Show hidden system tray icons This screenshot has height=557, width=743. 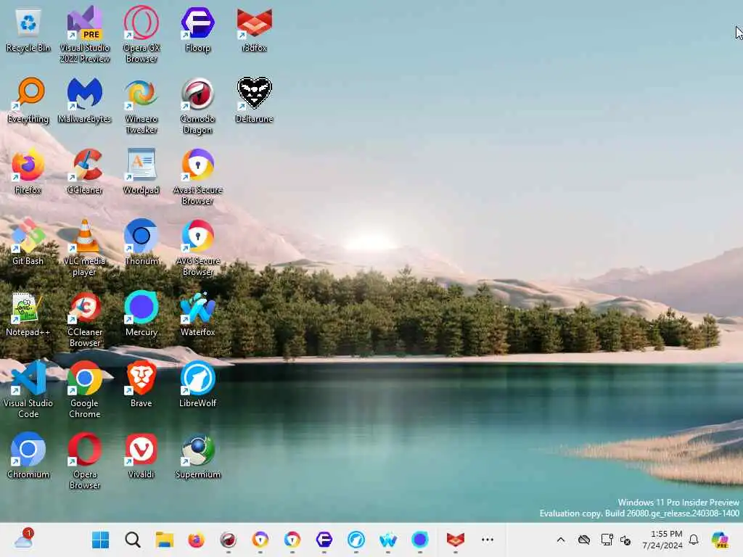pos(561,540)
